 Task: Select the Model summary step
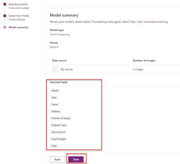19,27
